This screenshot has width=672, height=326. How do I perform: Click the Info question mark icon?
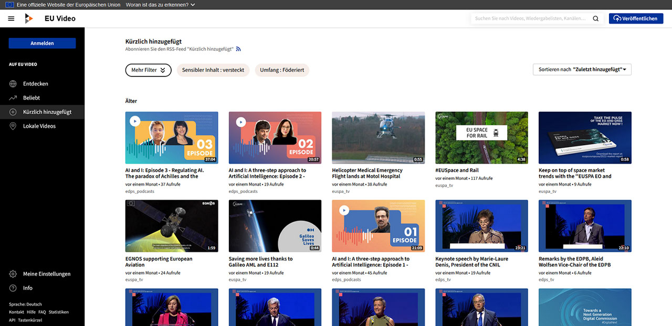click(13, 288)
